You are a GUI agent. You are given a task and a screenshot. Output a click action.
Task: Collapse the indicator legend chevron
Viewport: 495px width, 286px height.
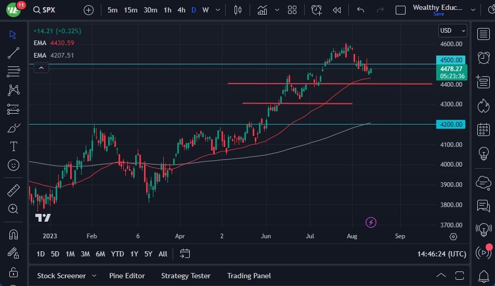41,67
